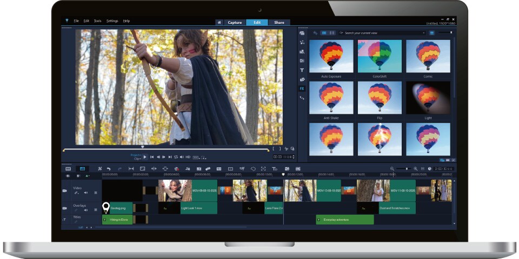Click the zoom-in magnifier on timeline
Screen dimensions: 519x259
click(415, 169)
